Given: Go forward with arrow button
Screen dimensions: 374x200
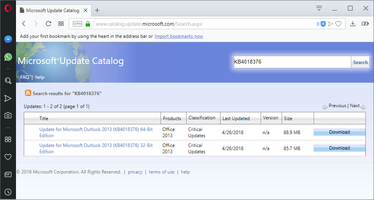Looking at the screenshot, I should tap(36, 24).
